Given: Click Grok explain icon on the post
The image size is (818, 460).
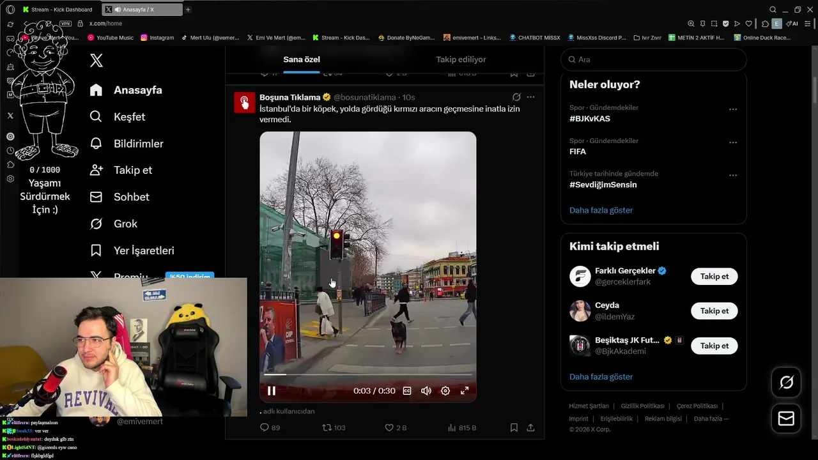Looking at the screenshot, I should point(516,97).
